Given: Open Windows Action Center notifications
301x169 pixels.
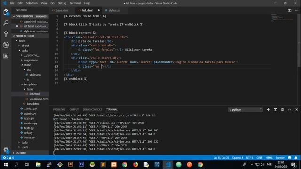Looking at the screenshot, I should tap(293, 165).
